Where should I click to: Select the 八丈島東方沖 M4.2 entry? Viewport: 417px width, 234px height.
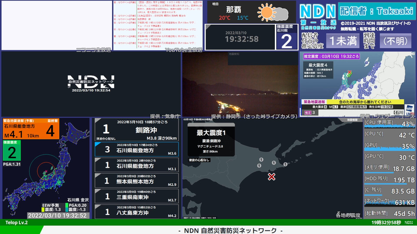click(137, 212)
